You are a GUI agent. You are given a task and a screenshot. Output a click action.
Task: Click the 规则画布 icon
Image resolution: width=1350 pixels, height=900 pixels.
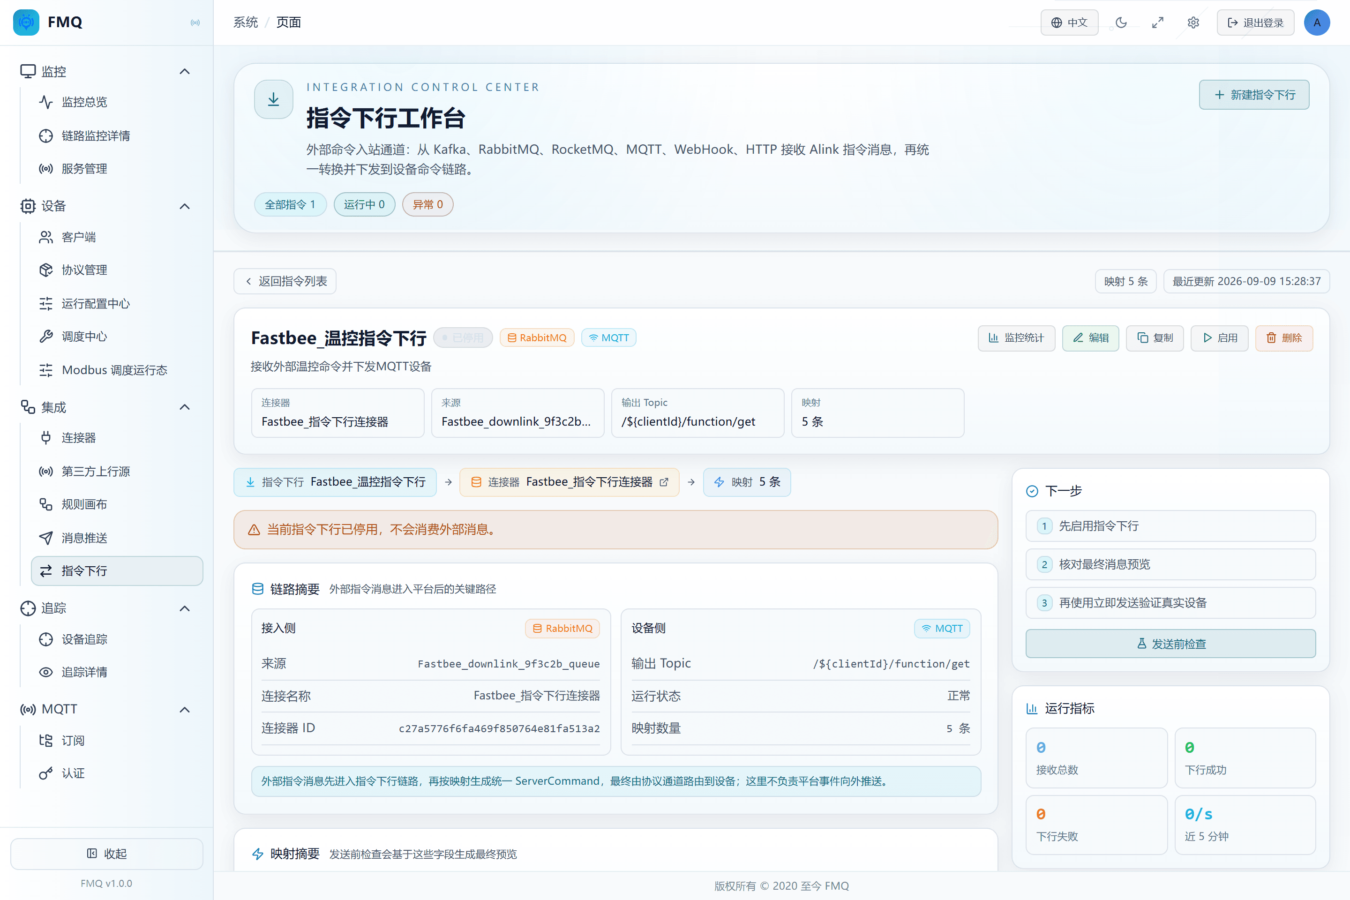(x=46, y=504)
